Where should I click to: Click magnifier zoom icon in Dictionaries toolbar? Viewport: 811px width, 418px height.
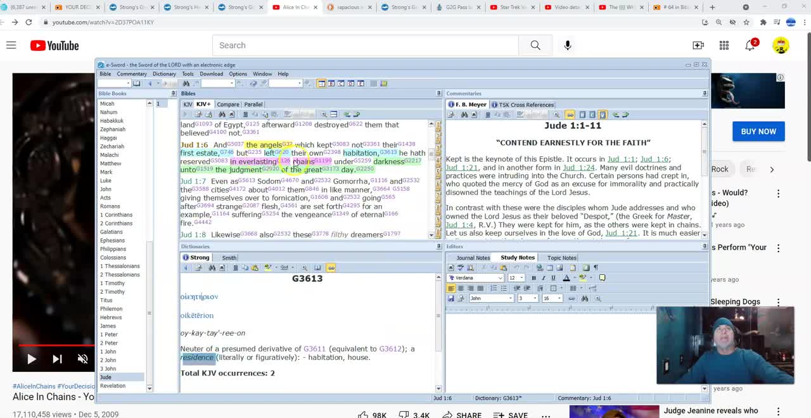click(x=304, y=267)
